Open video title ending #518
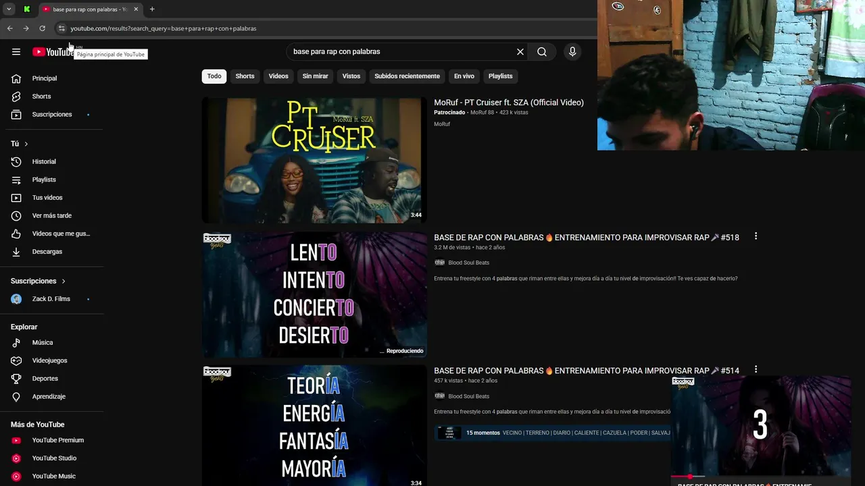Image resolution: width=865 pixels, height=486 pixels. pyautogui.click(x=587, y=238)
